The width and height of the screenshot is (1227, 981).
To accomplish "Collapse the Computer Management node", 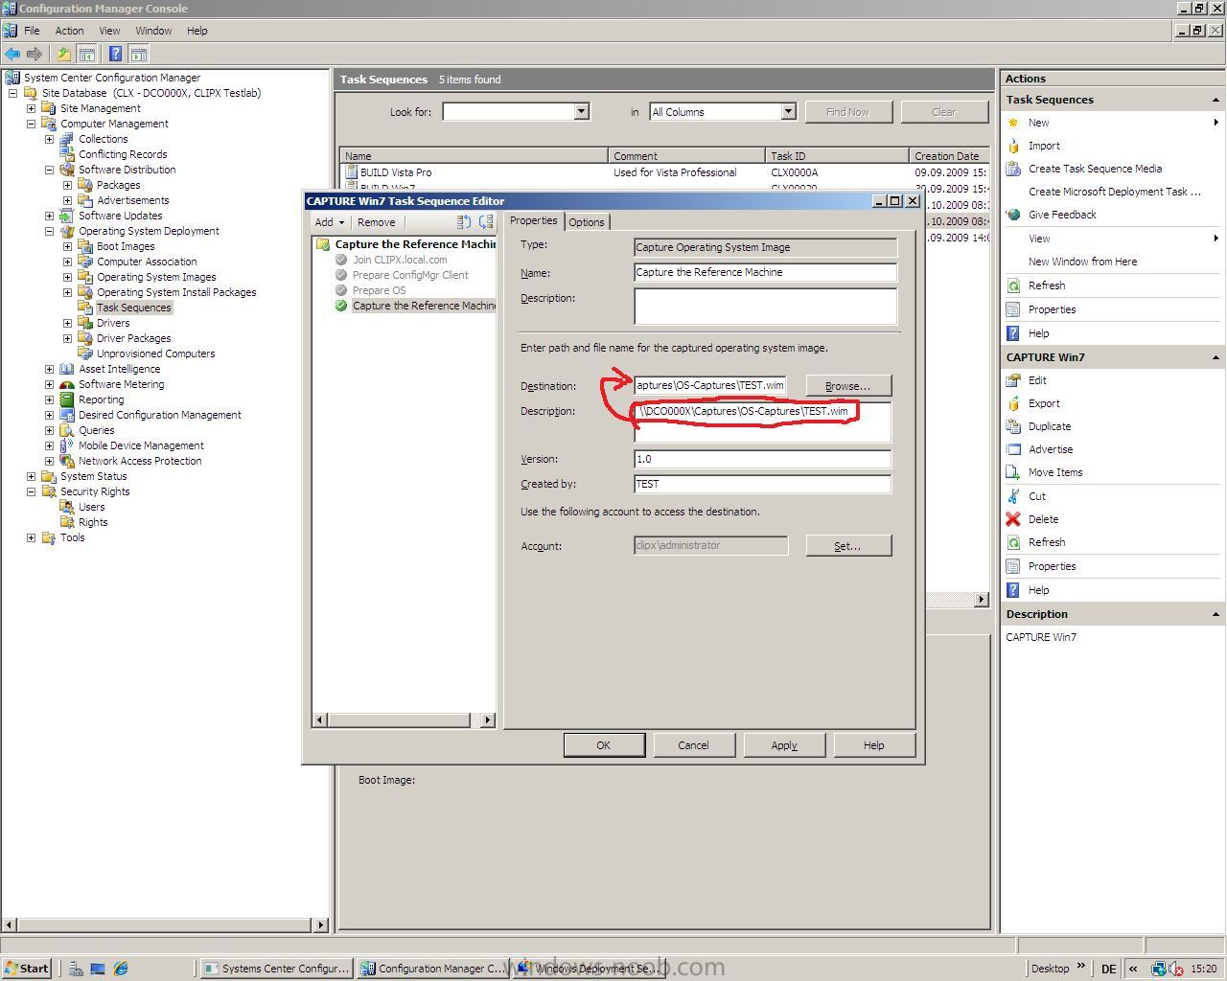I will 31,124.
